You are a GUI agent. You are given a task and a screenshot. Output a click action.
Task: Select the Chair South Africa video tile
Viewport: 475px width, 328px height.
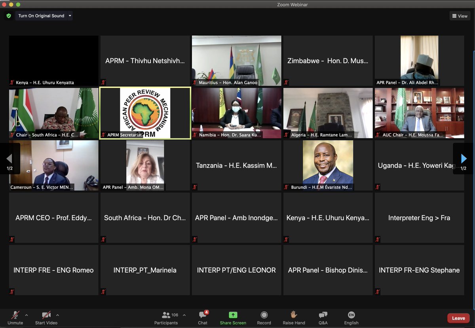pos(54,113)
